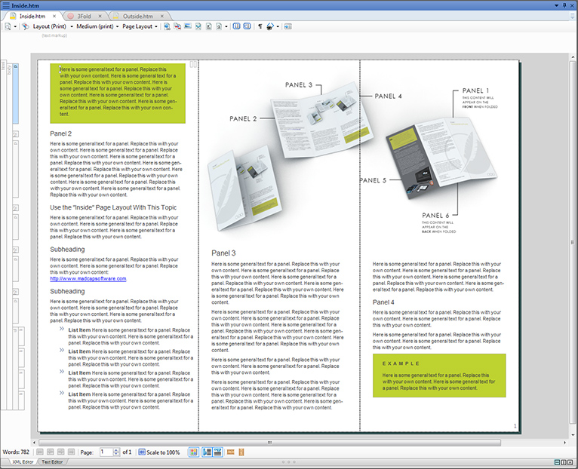Click Scale to 100% button
The image size is (578, 469).
(x=159, y=452)
